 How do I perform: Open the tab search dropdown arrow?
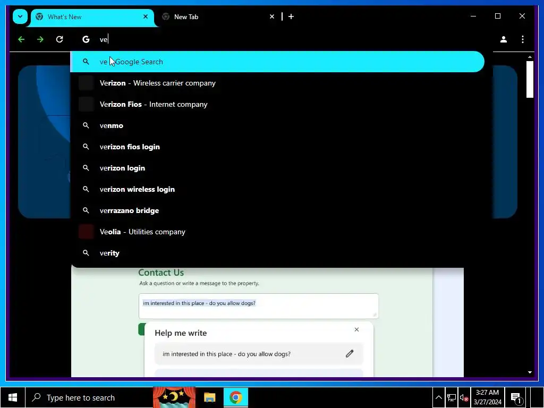20,16
